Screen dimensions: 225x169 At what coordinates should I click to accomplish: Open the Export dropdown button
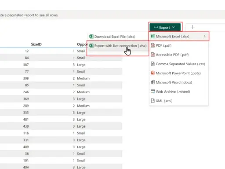(165, 27)
